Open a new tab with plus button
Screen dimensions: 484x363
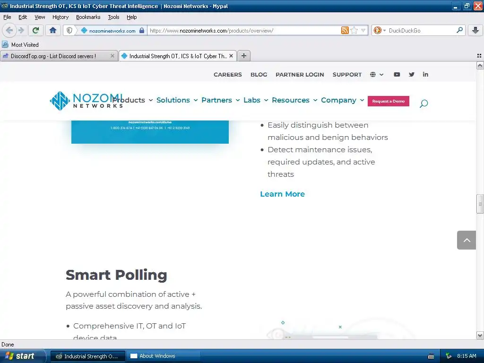(244, 56)
